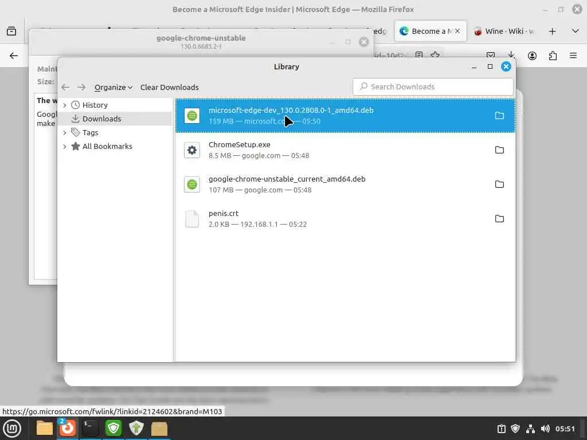Open Firefox extensions puzzle icon
The width and height of the screenshot is (587, 440).
(x=553, y=56)
